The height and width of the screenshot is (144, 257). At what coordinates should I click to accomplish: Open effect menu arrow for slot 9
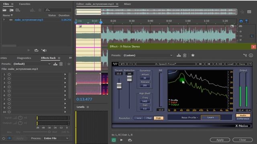point(65,108)
